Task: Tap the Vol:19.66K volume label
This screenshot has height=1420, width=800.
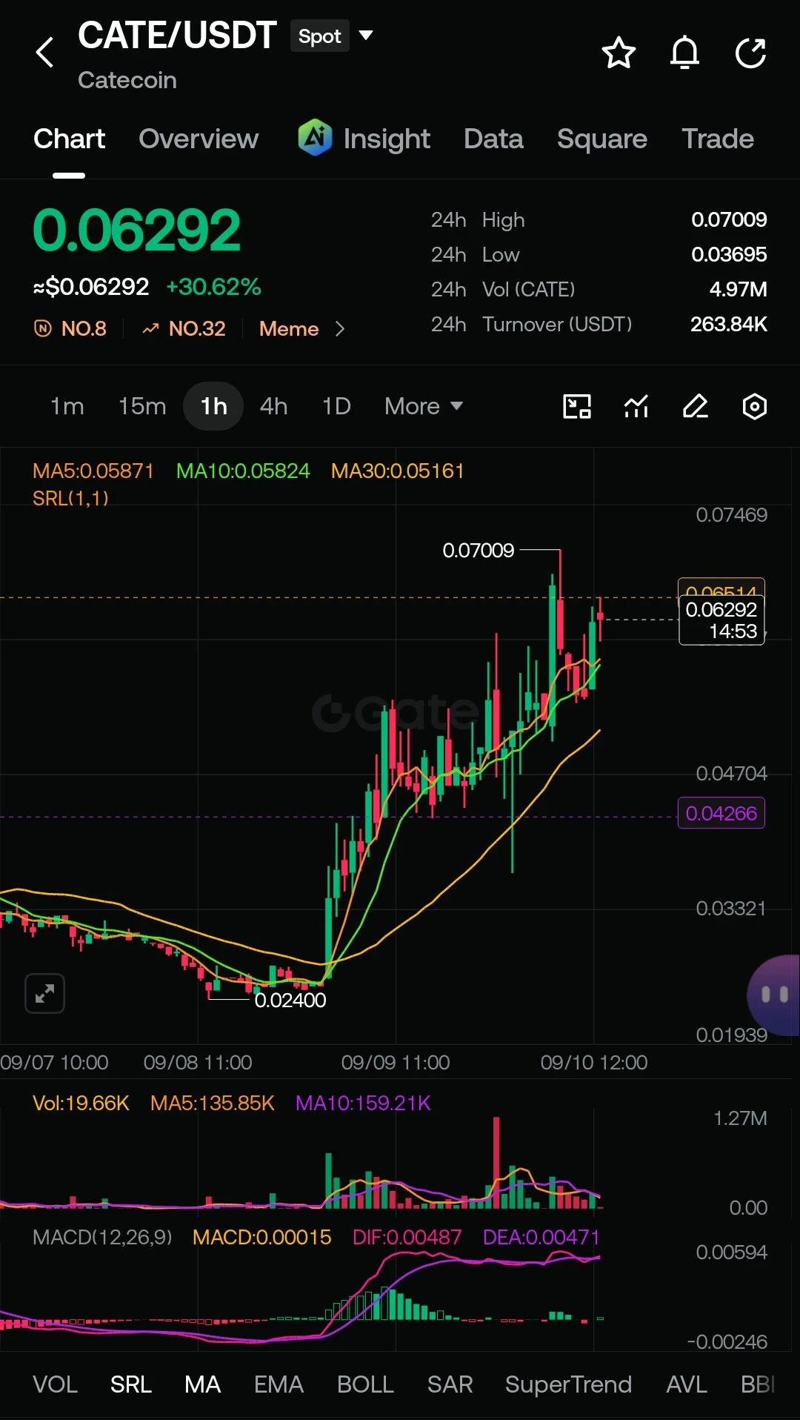Action: point(81,1103)
